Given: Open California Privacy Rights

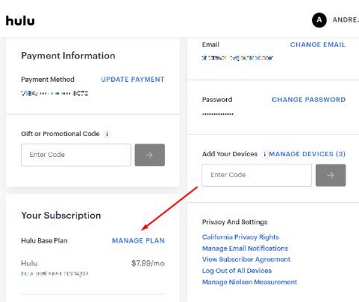Looking at the screenshot, I should point(241,237).
